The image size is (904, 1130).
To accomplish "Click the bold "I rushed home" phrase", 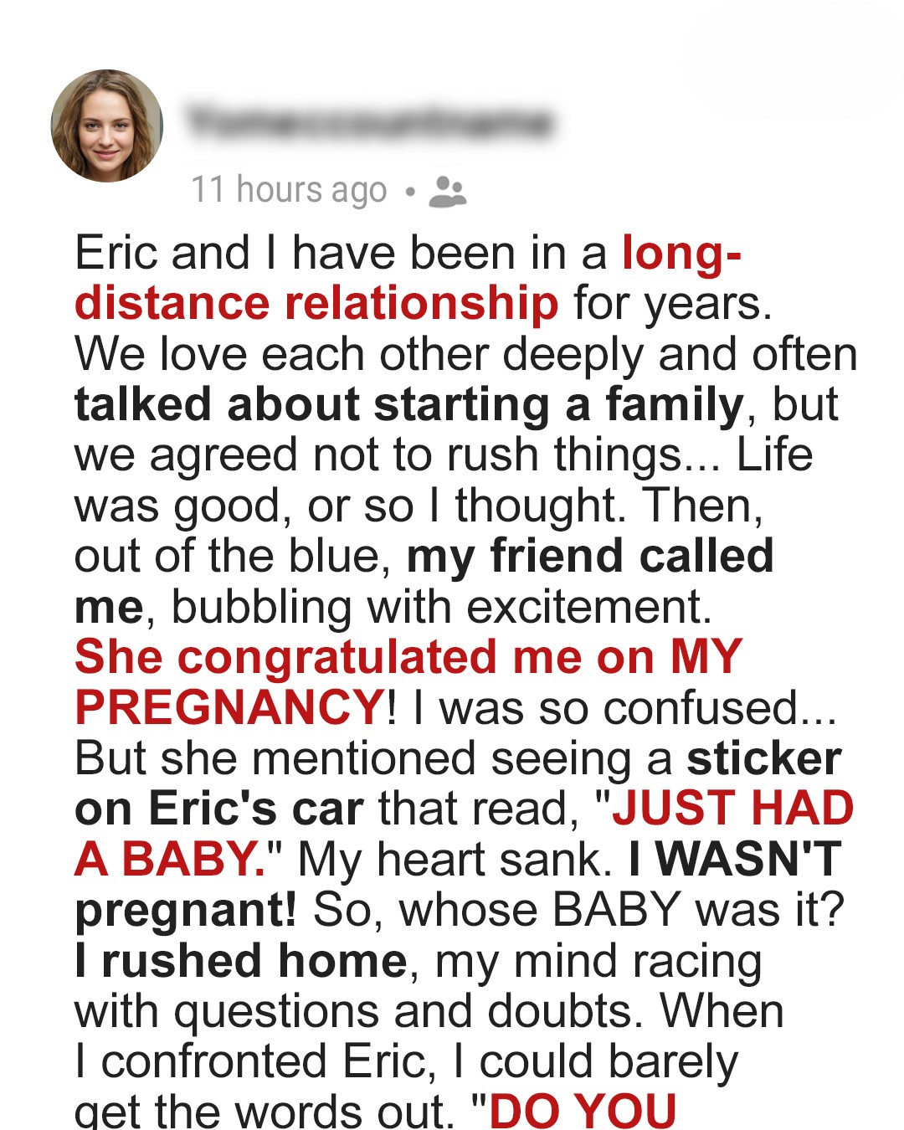I will (x=240, y=961).
